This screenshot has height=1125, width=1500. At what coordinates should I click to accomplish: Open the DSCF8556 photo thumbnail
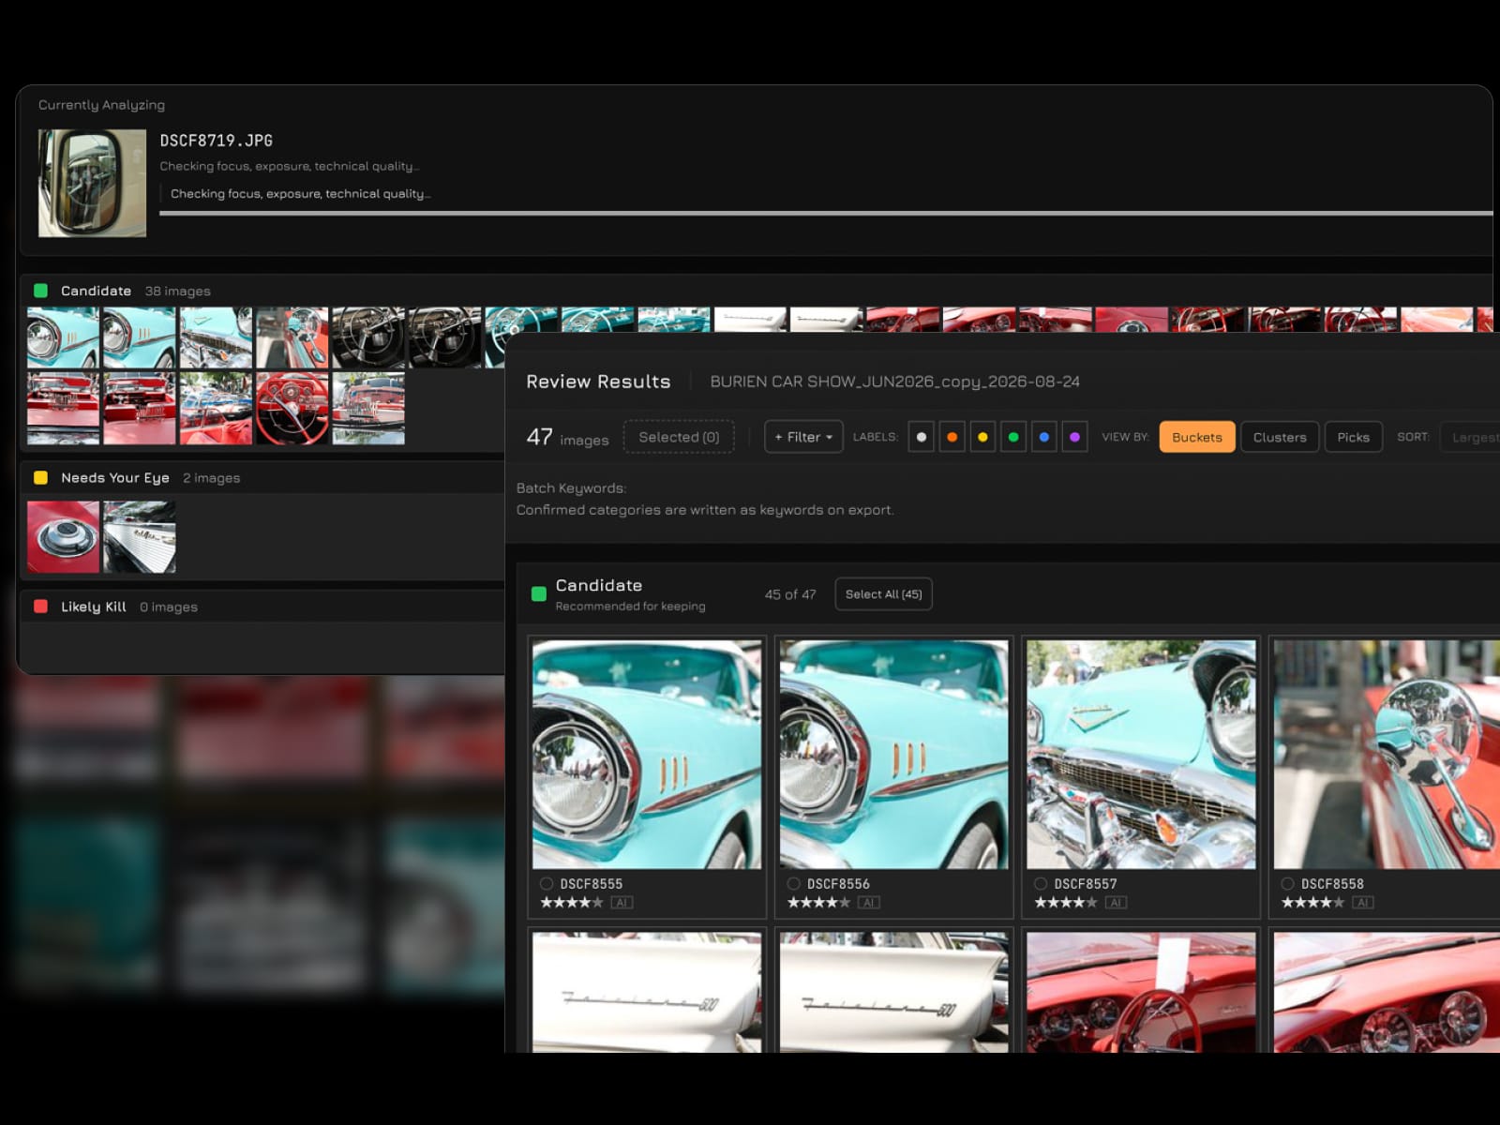(894, 755)
